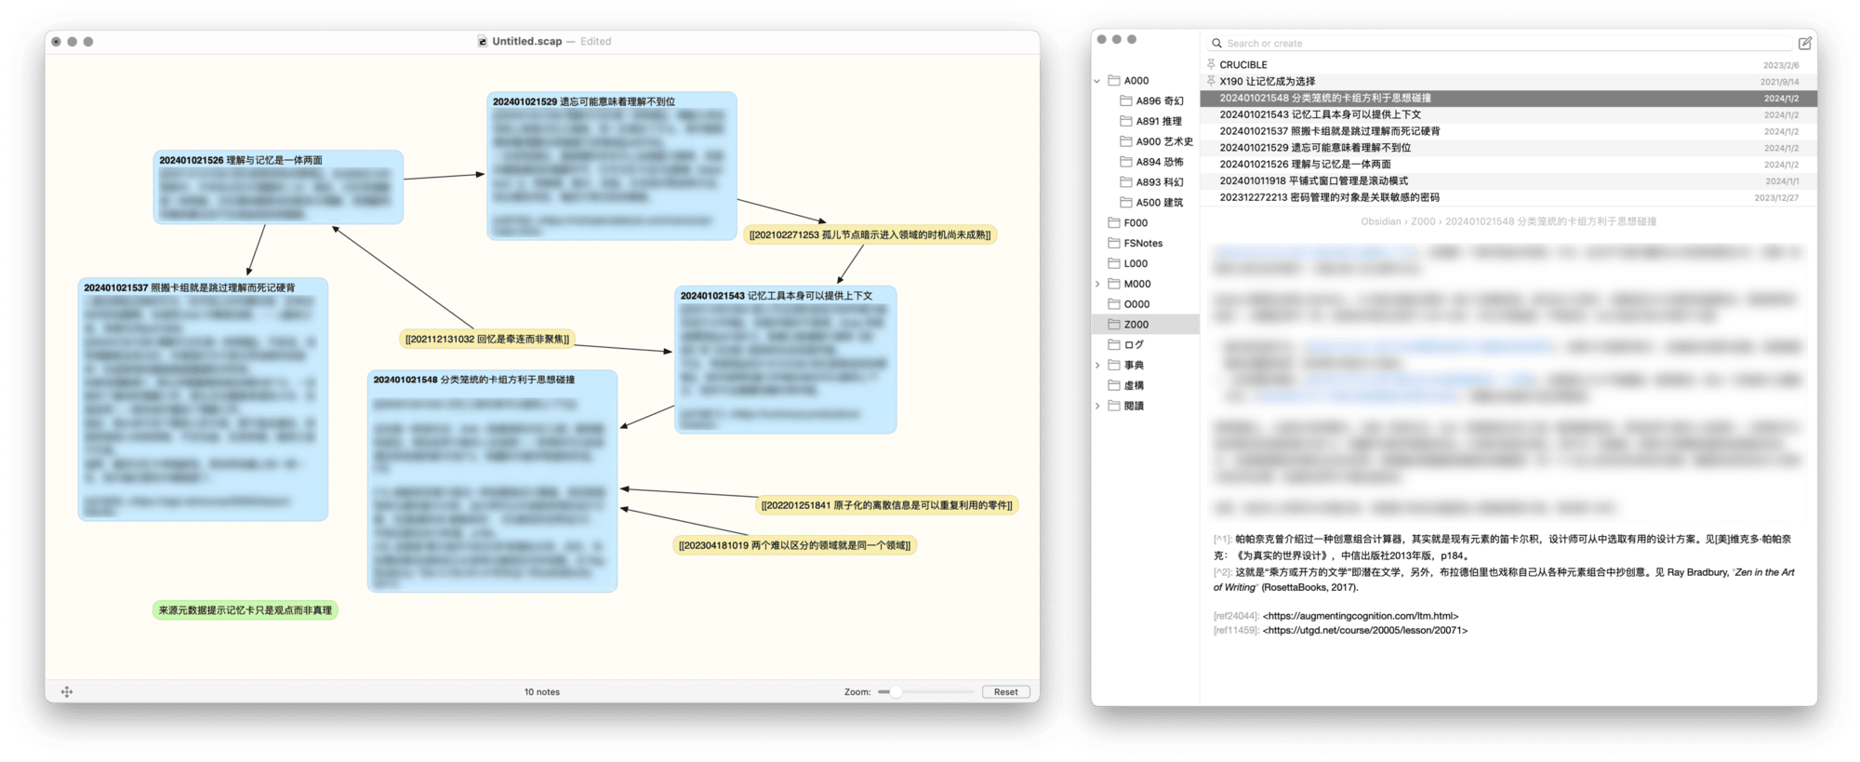Click the Z000 folder icon
The width and height of the screenshot is (1860, 762).
point(1114,324)
